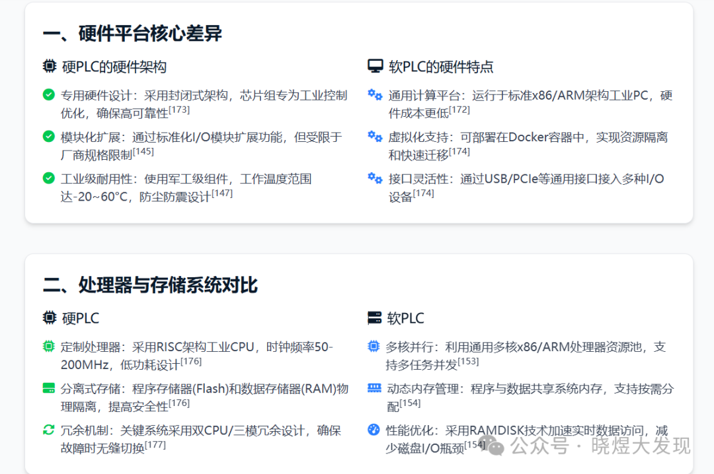
Task: Click green check icon next to 专用硬件设计
Action: pos(49,94)
